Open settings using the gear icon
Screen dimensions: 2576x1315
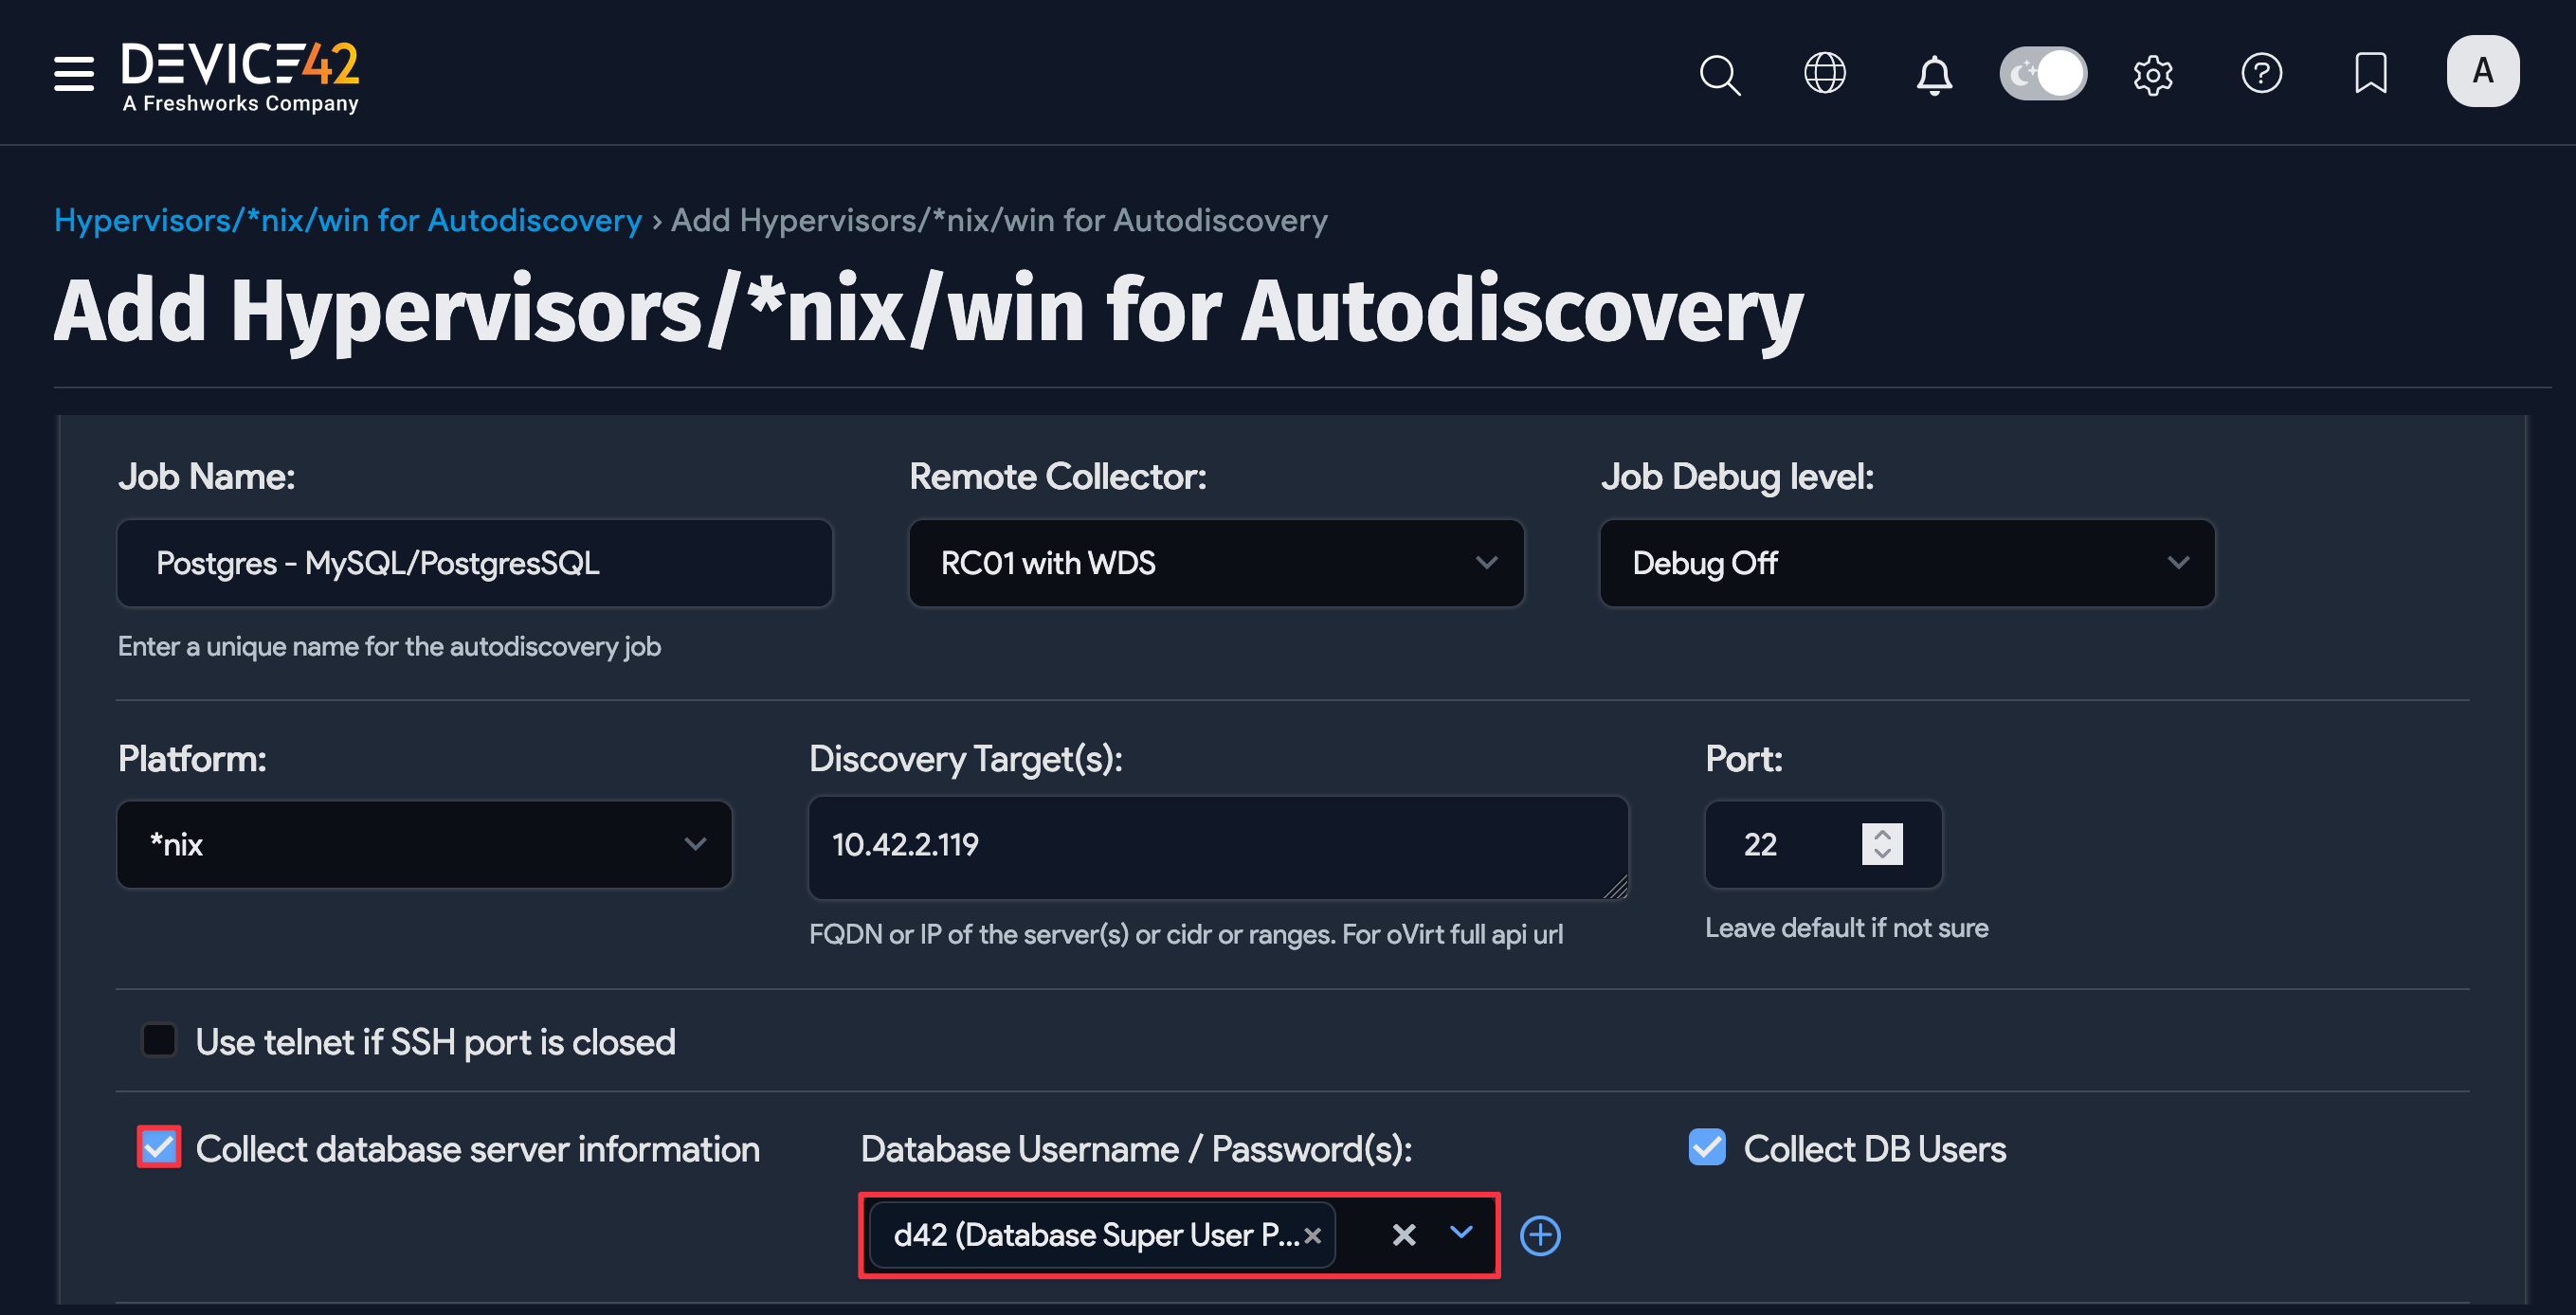coord(2154,73)
